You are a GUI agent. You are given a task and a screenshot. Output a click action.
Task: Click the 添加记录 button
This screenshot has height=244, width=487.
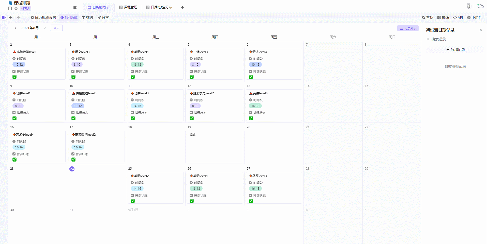(x=455, y=49)
